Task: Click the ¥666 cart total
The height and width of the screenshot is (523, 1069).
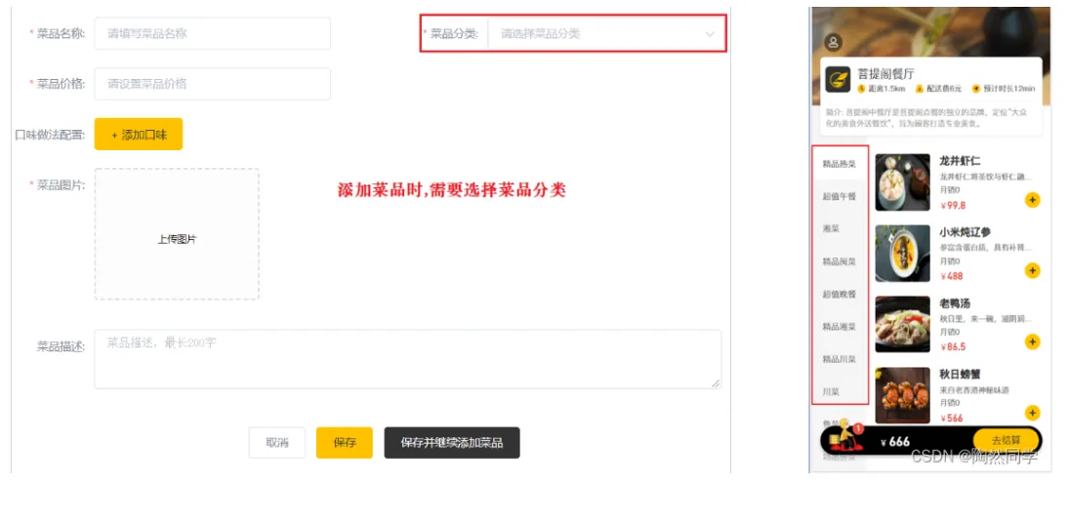Action: 896,442
